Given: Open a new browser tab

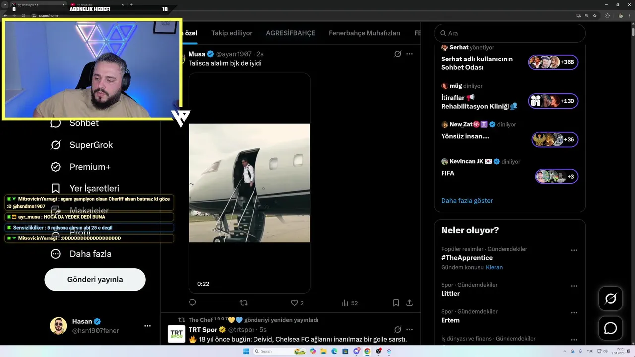Looking at the screenshot, I should tap(131, 5).
